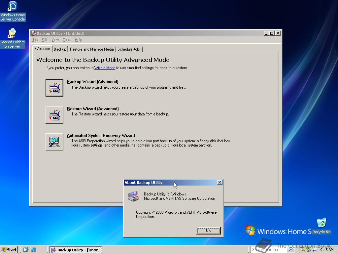
Task: Follow the Wizard Mode link
Action: [105, 68]
